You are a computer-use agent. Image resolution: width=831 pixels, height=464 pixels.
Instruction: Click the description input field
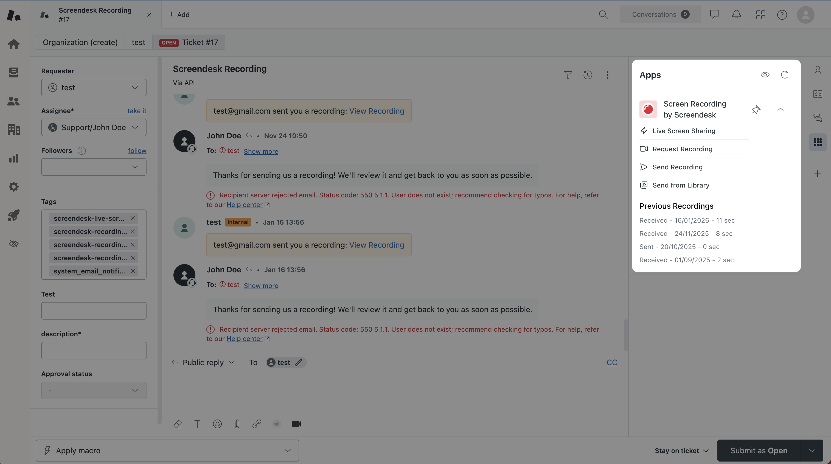[94, 351]
